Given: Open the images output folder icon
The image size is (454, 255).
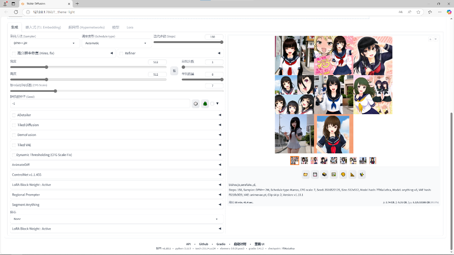Looking at the screenshot, I should click(306, 175).
